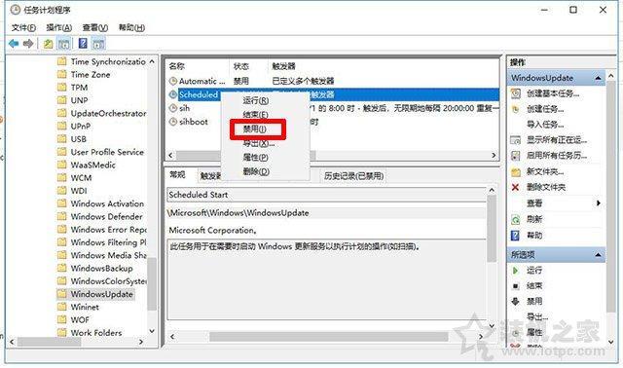
Task: Click 删除文件夹 red X action
Action: [x=515, y=187]
